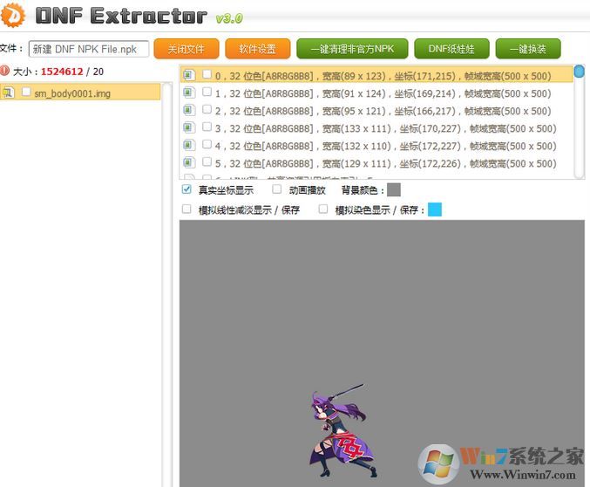Uncheck the 真实坐标显示 checkbox
The image size is (590, 487).
pyautogui.click(x=186, y=189)
